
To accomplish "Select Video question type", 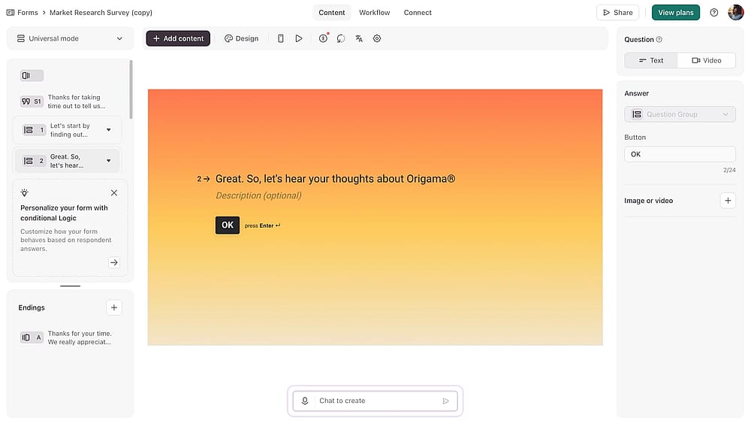I will click(707, 60).
